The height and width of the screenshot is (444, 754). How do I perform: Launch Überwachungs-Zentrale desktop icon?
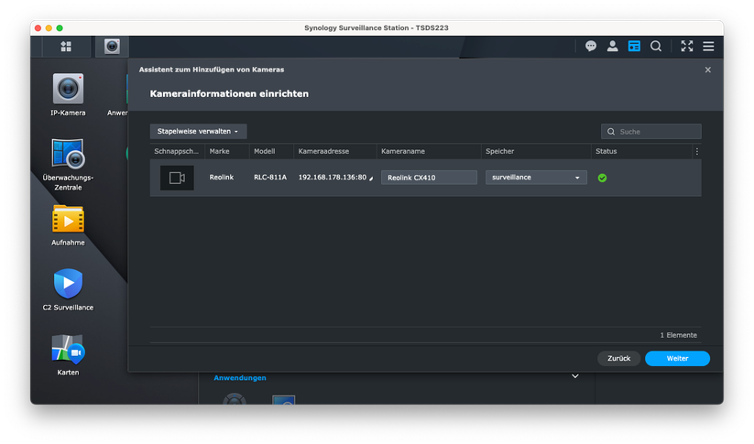(x=68, y=165)
